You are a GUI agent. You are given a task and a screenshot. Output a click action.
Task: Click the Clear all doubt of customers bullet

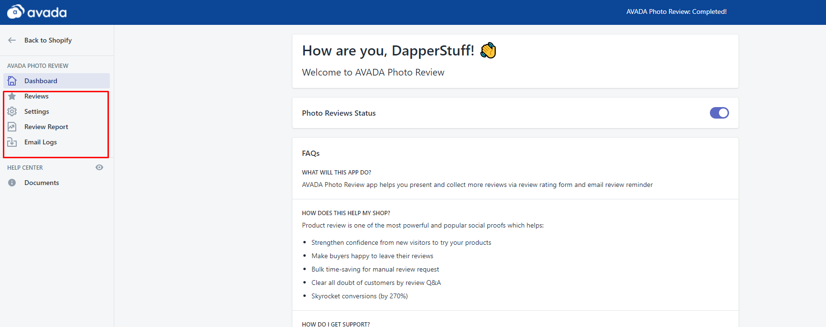click(376, 283)
